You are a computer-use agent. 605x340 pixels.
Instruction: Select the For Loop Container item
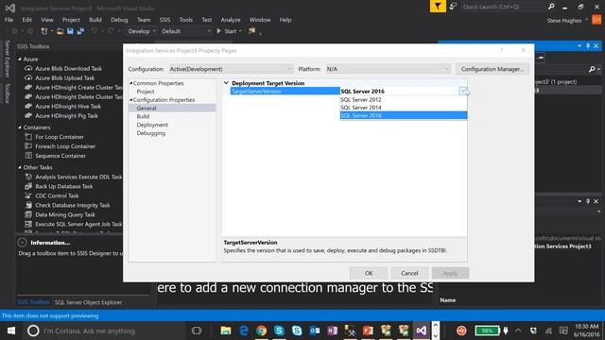(x=60, y=137)
